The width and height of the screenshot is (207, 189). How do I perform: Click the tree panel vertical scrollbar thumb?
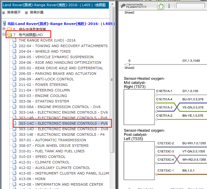pyautogui.click(x=112, y=79)
